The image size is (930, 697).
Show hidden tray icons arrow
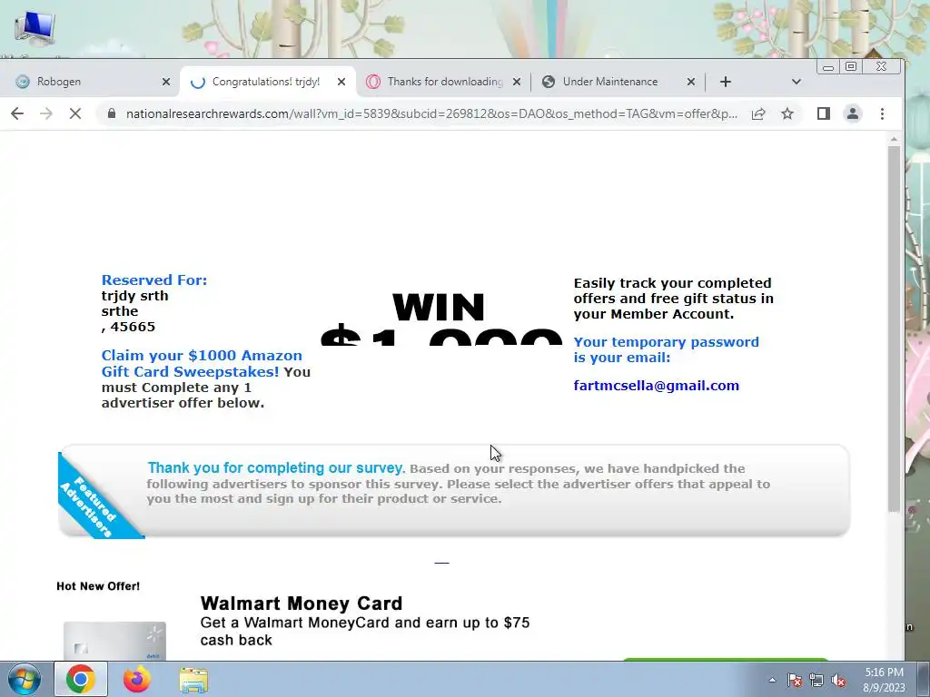point(772,680)
